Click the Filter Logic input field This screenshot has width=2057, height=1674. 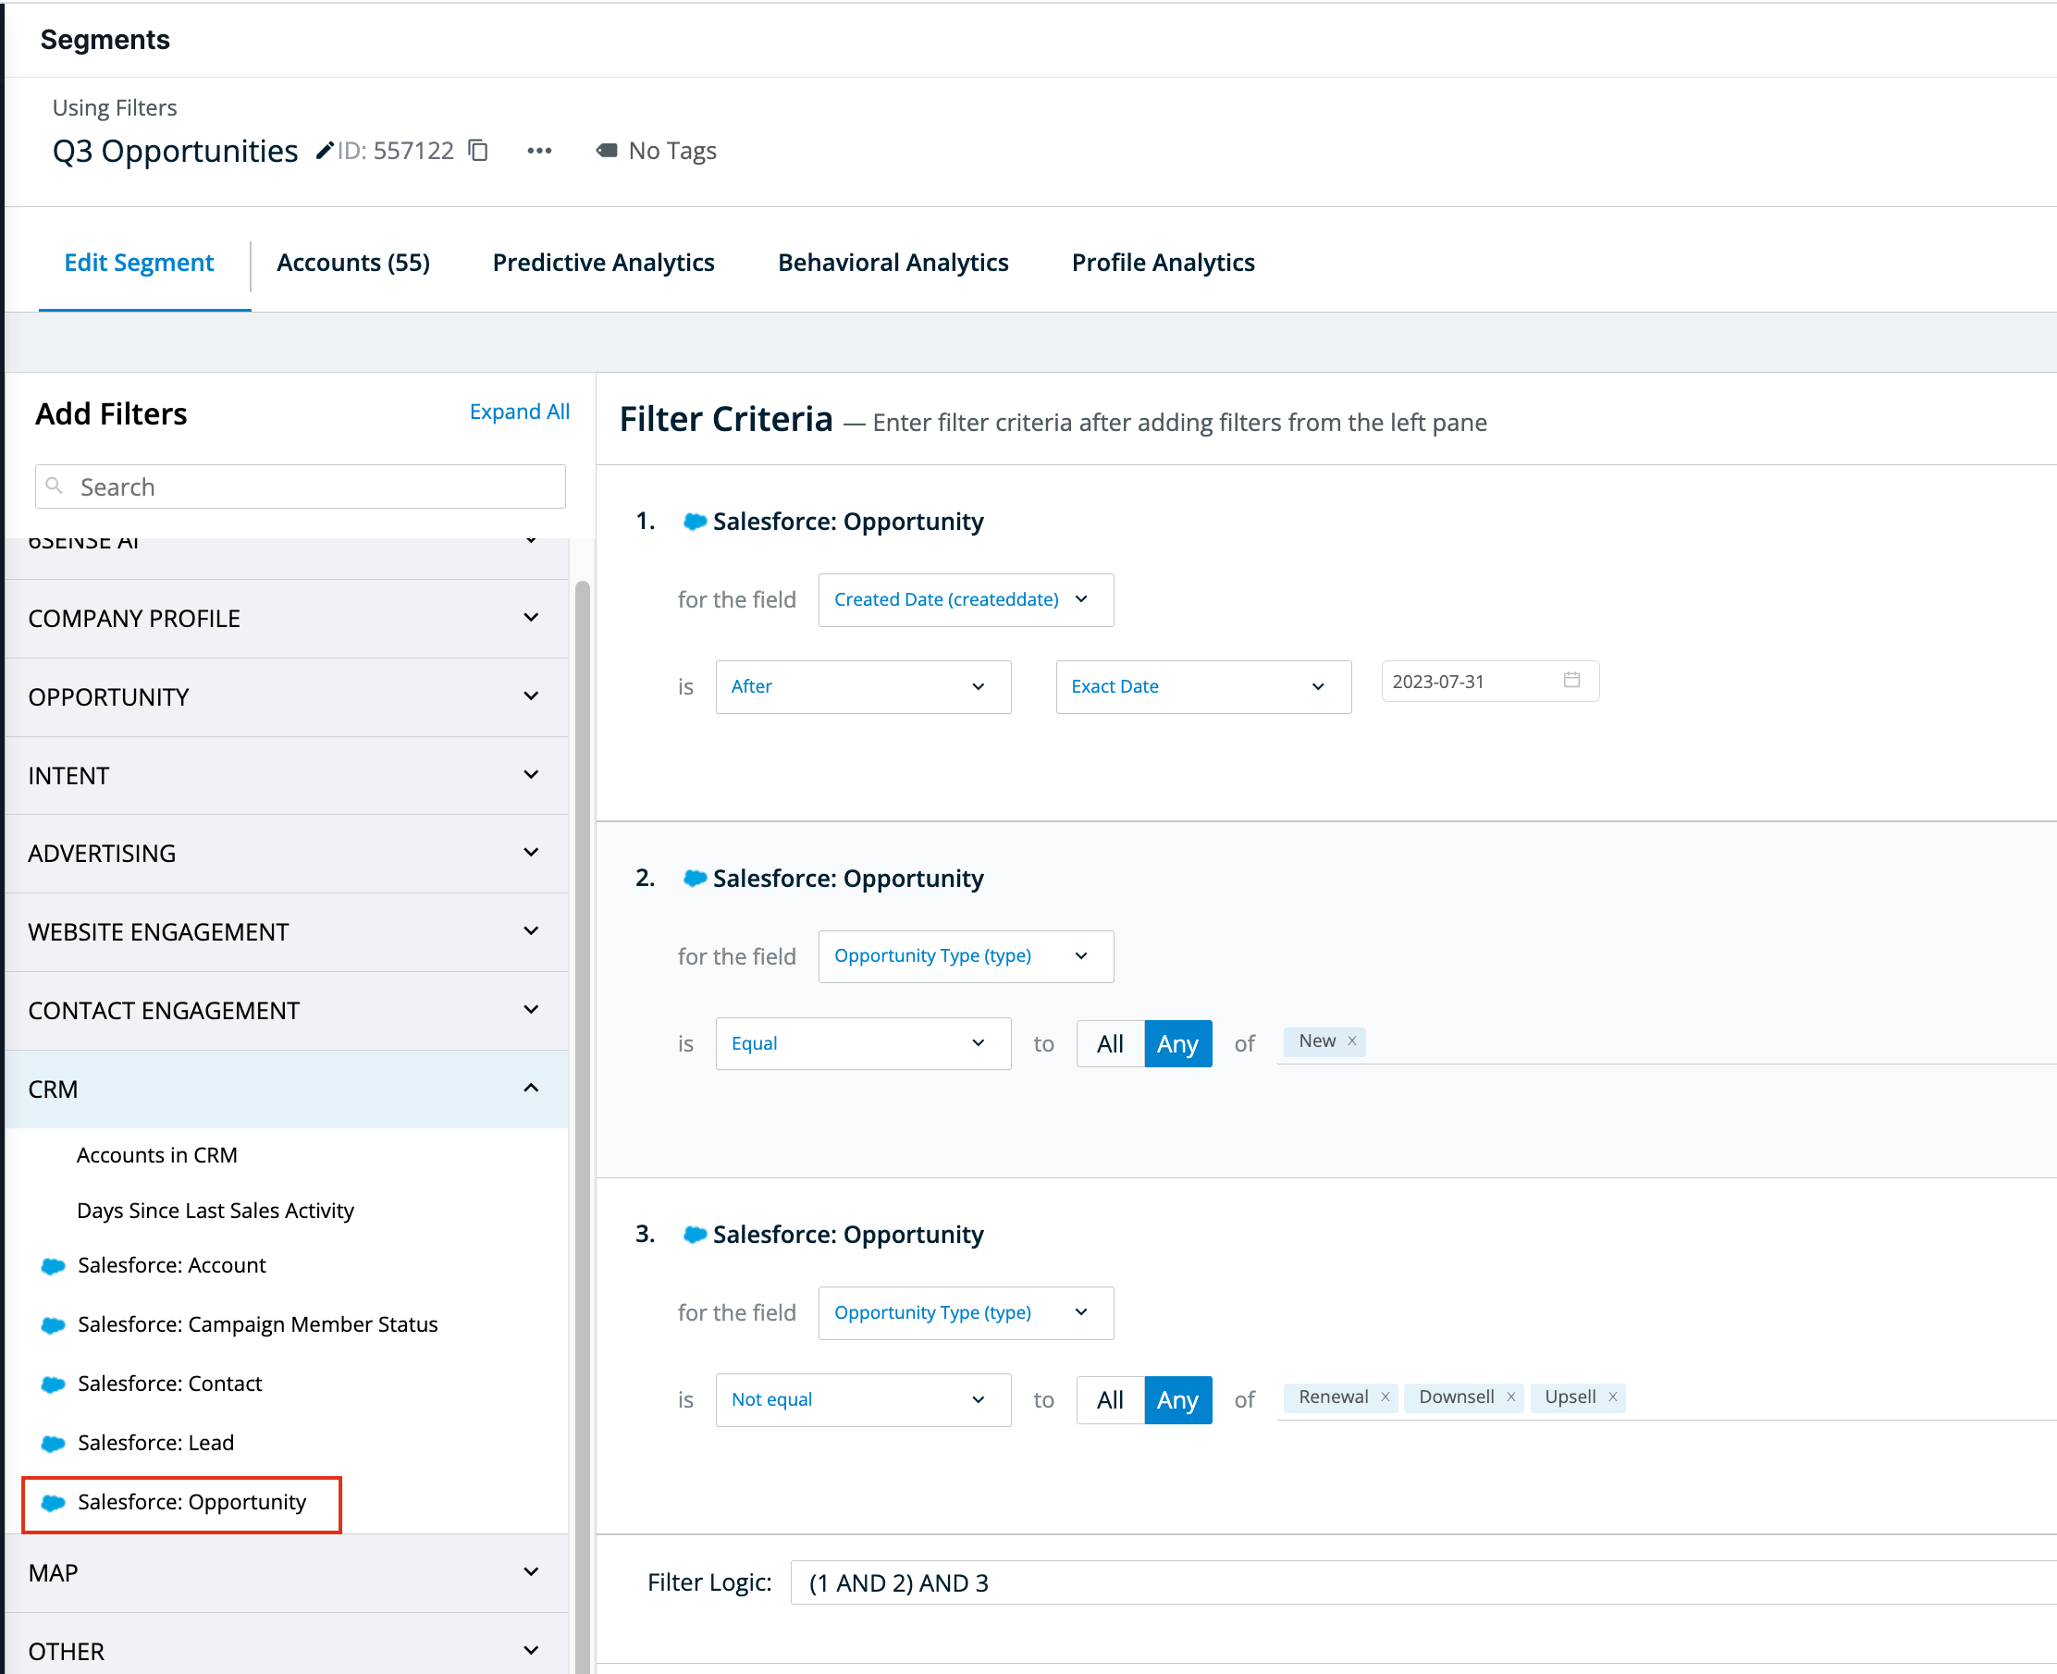(x=1423, y=1582)
